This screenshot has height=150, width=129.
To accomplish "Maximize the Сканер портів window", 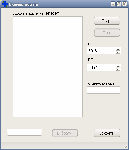I will pos(119,4).
